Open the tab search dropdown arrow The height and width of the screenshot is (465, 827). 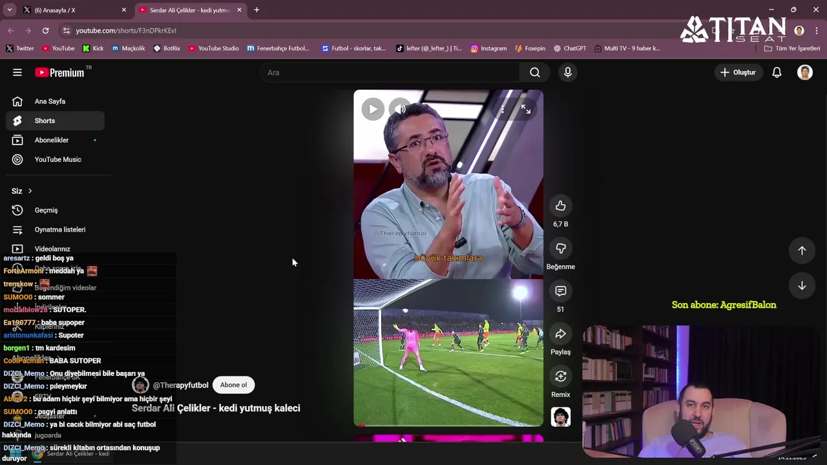[x=9, y=10]
